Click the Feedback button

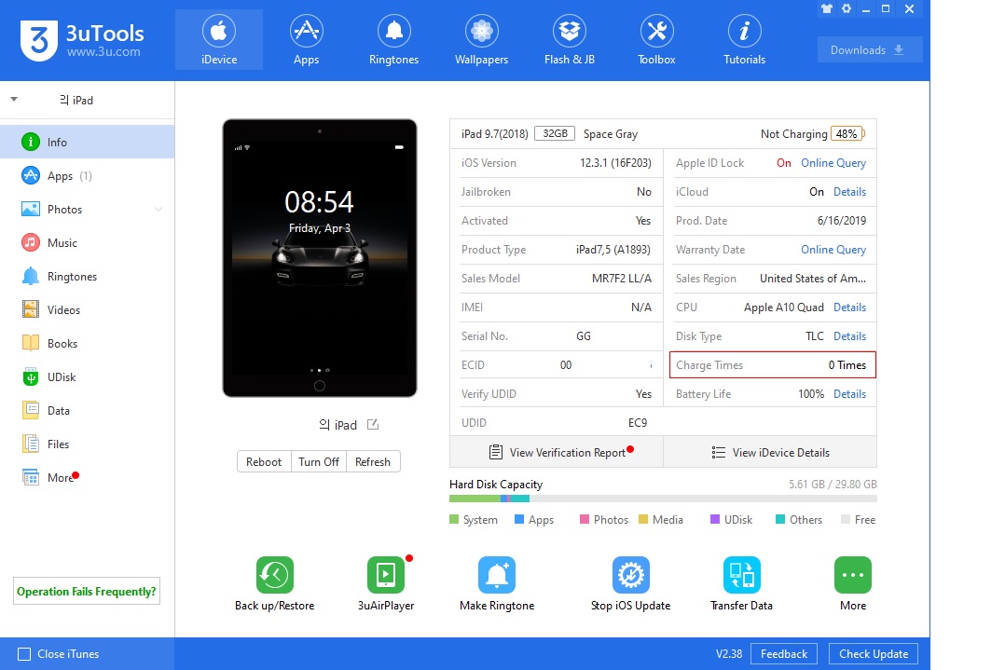[784, 654]
